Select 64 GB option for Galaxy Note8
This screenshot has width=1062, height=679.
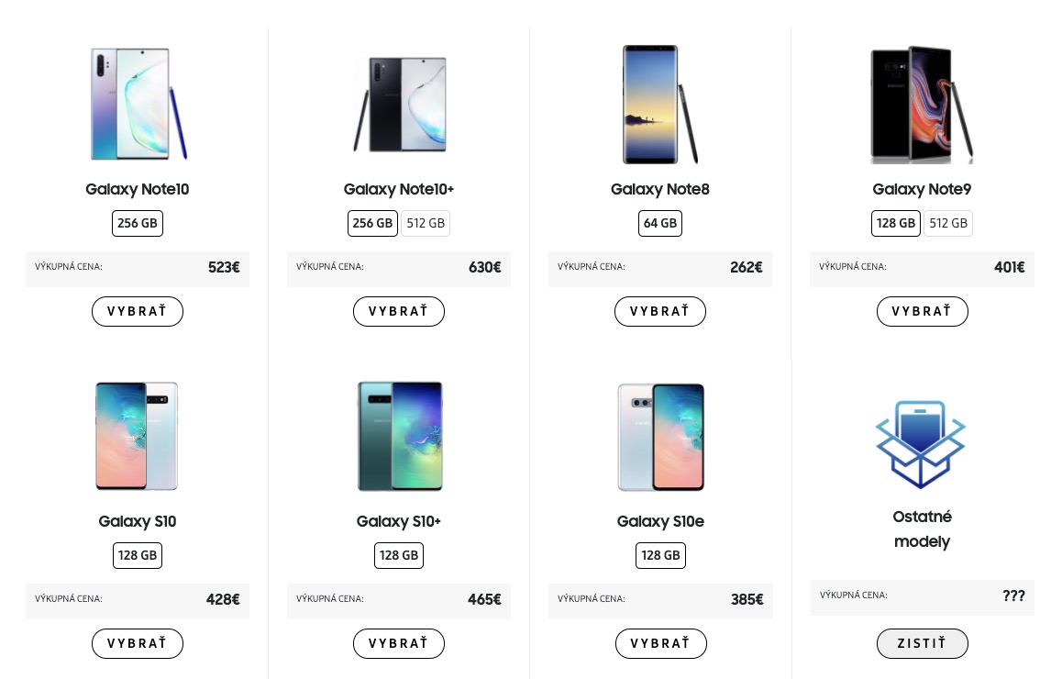(659, 223)
